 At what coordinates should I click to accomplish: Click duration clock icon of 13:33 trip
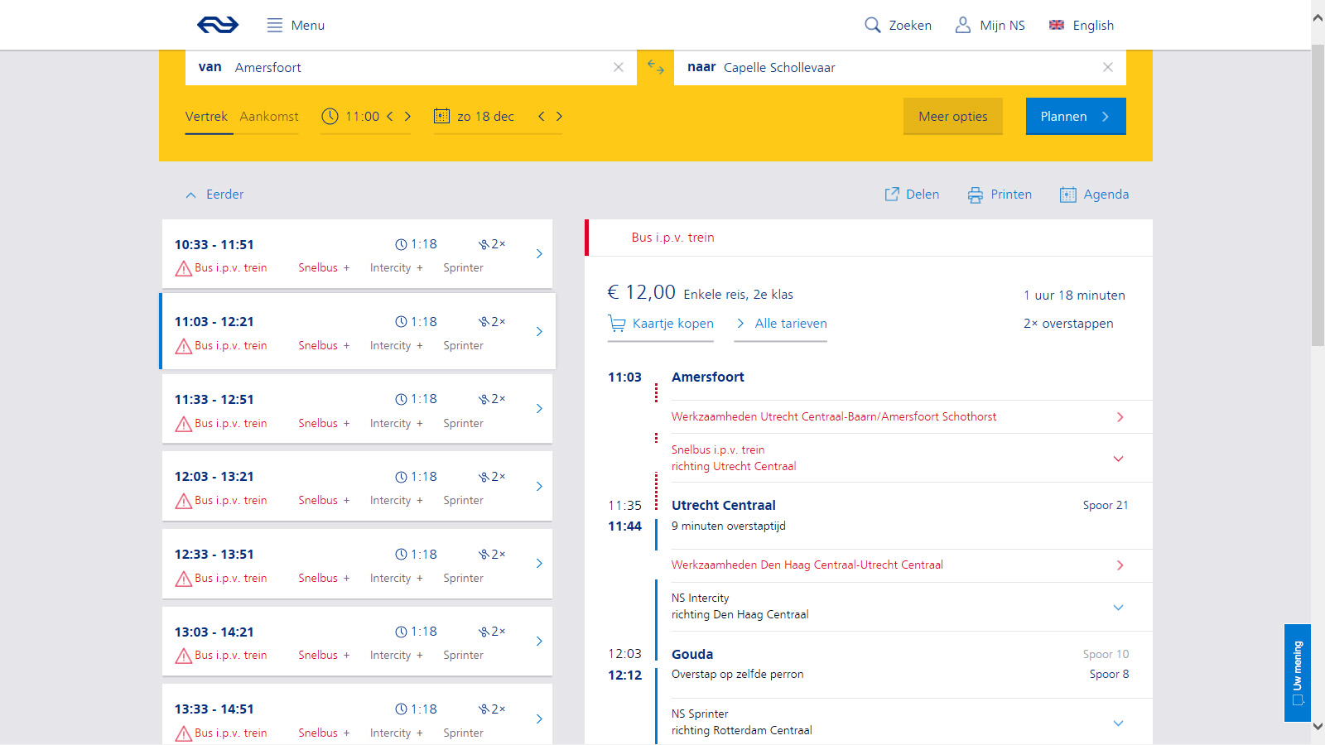401,709
